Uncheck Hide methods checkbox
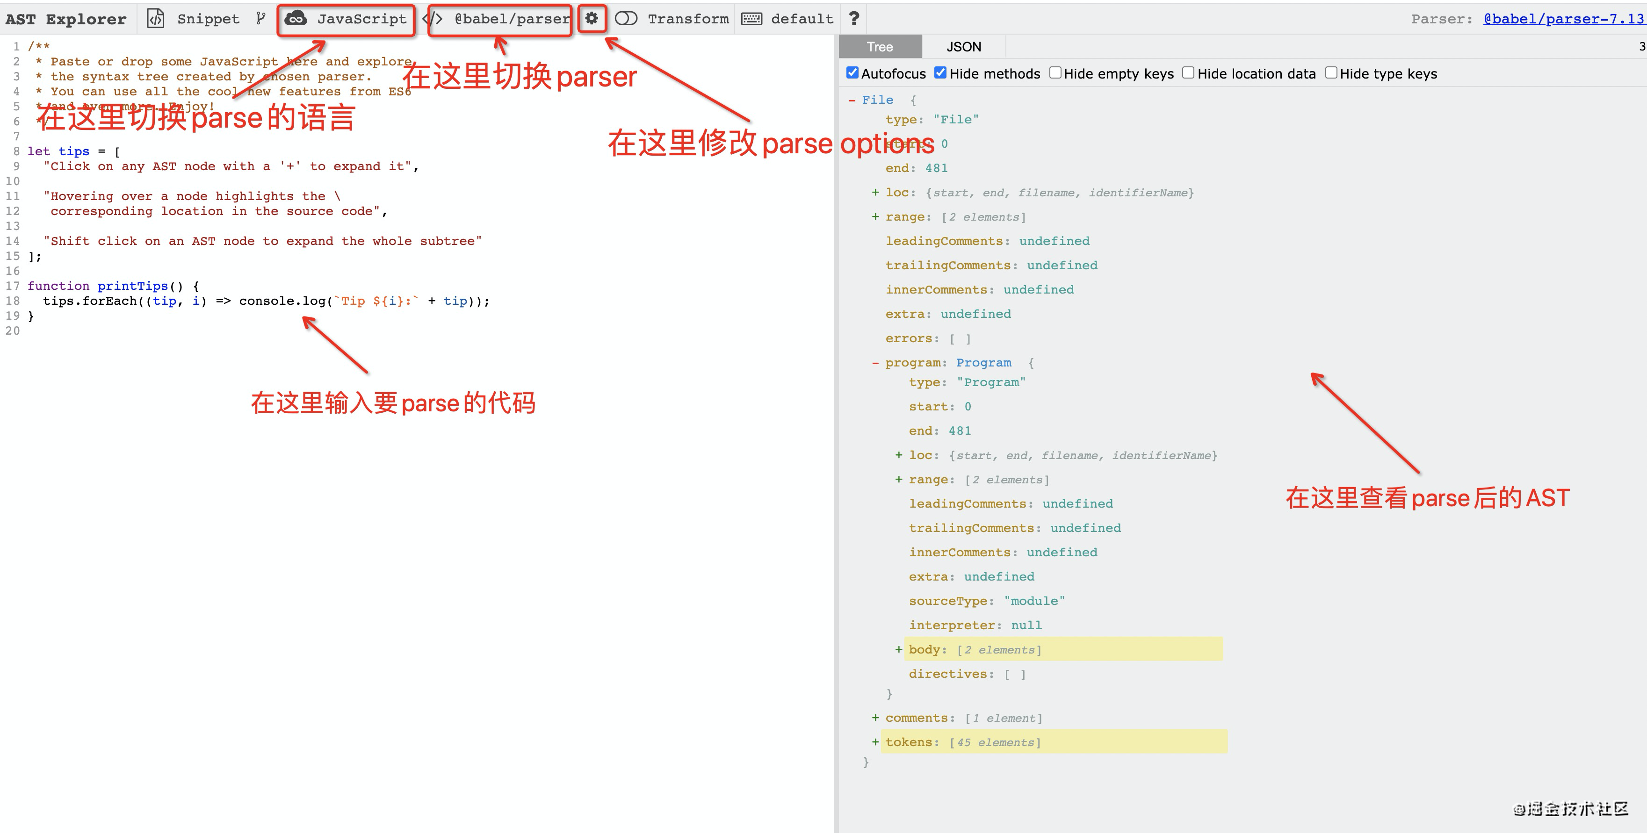 (x=940, y=73)
